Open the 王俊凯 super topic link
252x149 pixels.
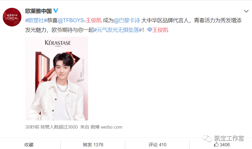[x=160, y=30]
